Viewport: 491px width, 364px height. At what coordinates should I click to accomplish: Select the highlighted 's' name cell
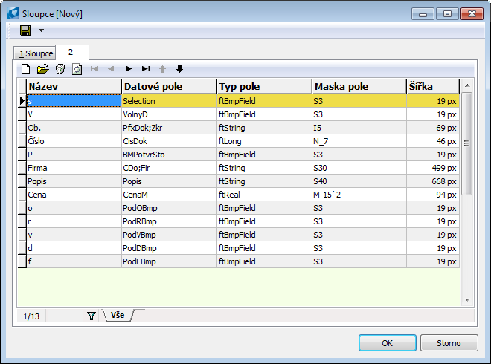click(x=74, y=101)
